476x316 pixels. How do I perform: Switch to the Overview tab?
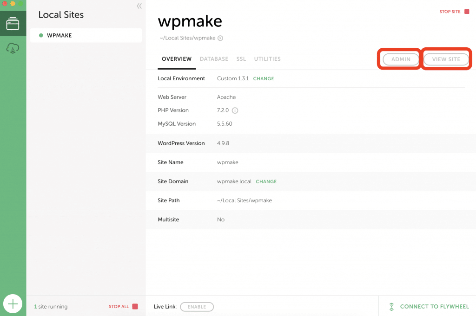tap(177, 59)
